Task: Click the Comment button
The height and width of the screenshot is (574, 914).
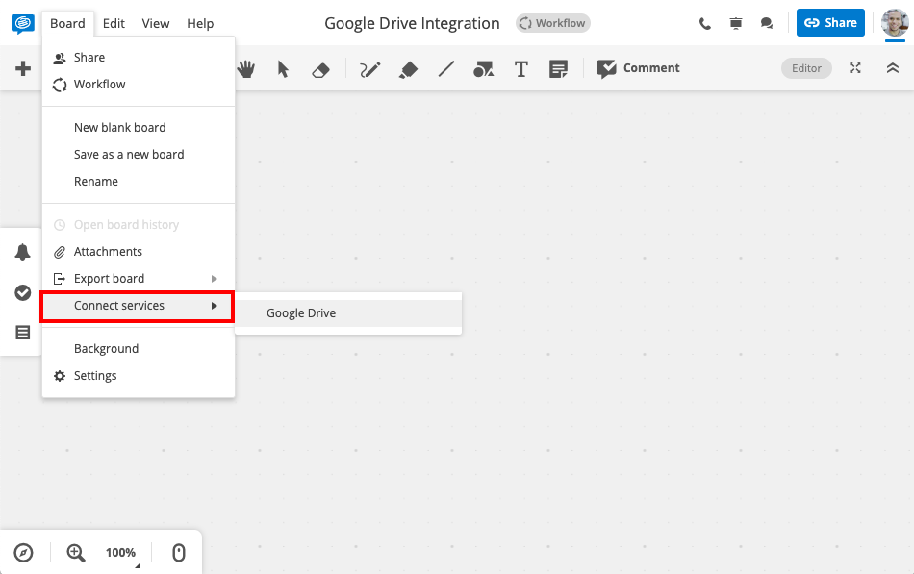Action: point(638,69)
